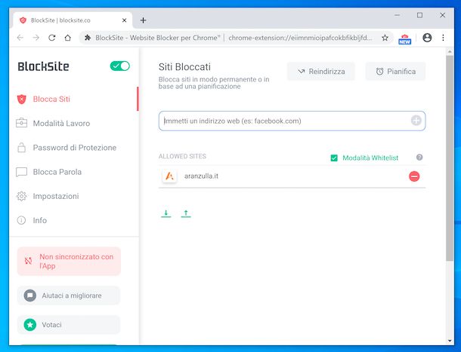Image resolution: width=461 pixels, height=352 pixels.
Task: Click the import list download icon
Action: point(166,213)
